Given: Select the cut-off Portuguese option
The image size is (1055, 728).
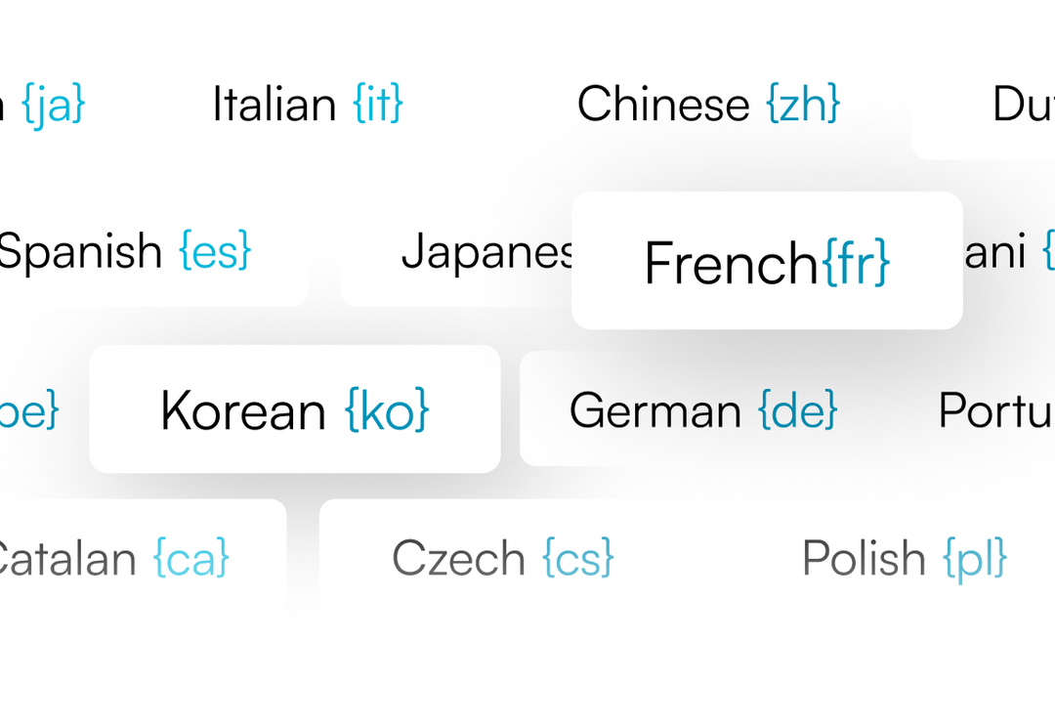Looking at the screenshot, I should pyautogui.click(x=994, y=410).
